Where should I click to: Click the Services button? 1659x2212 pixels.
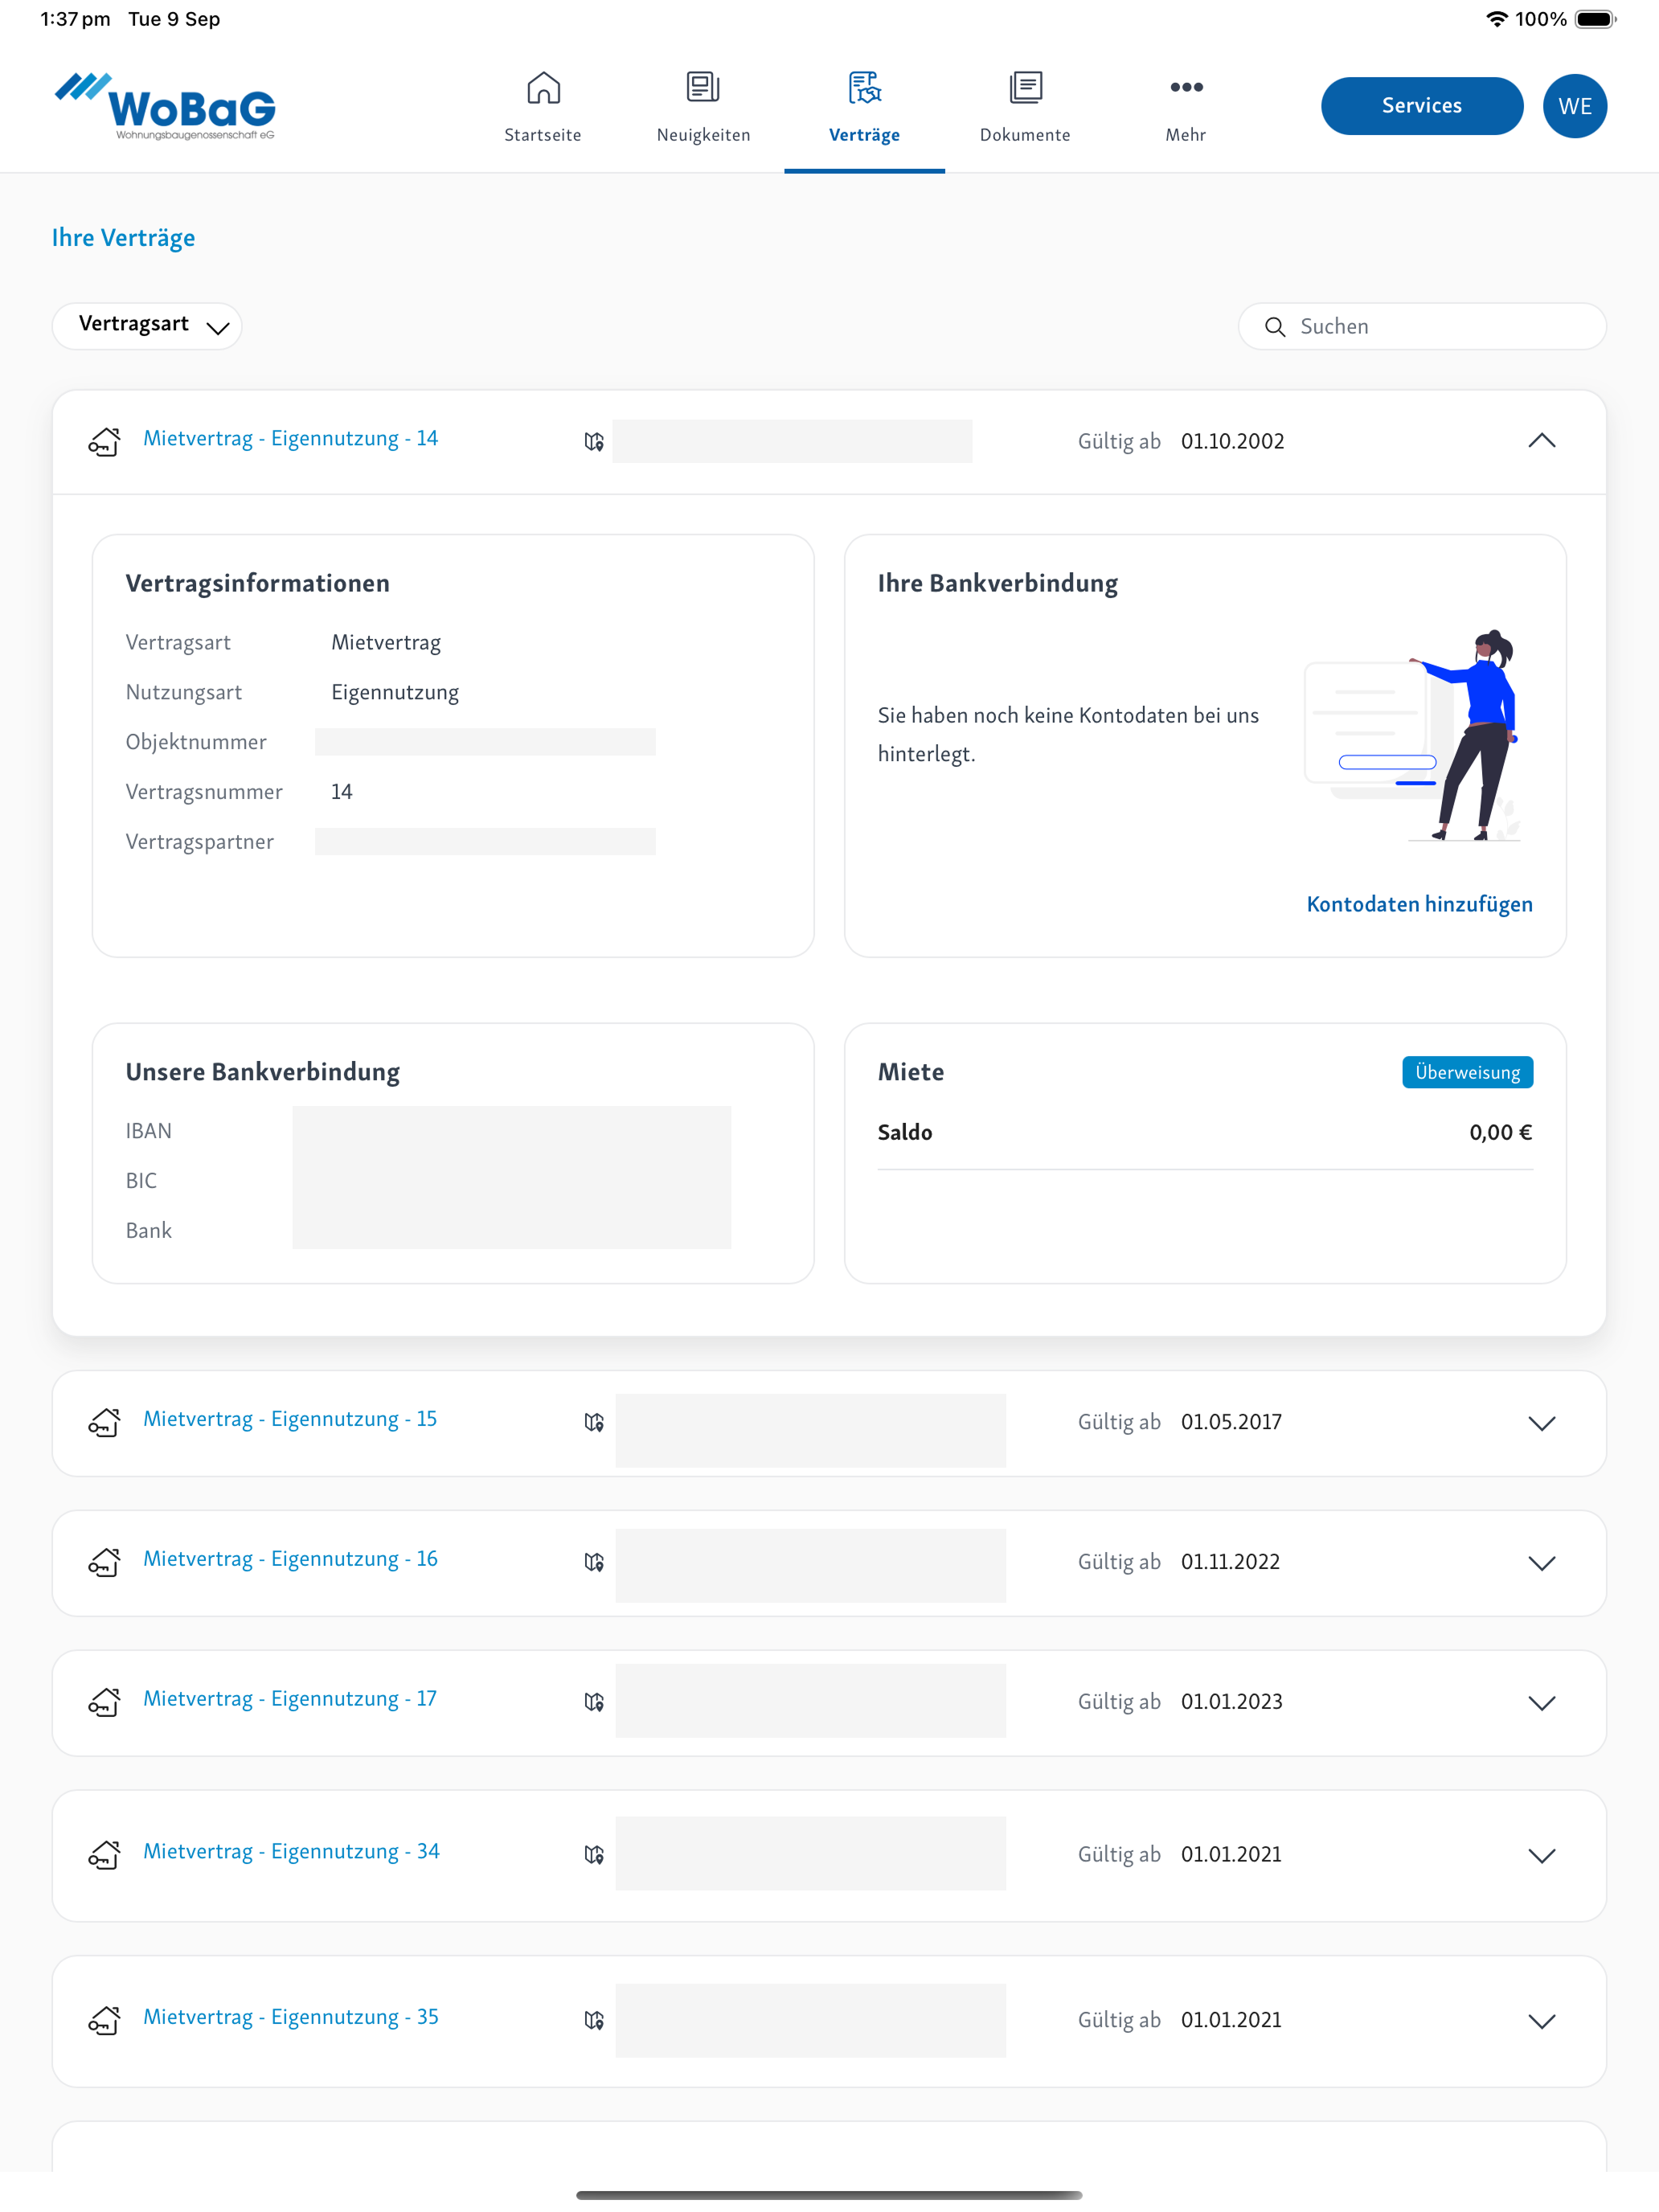point(1421,106)
